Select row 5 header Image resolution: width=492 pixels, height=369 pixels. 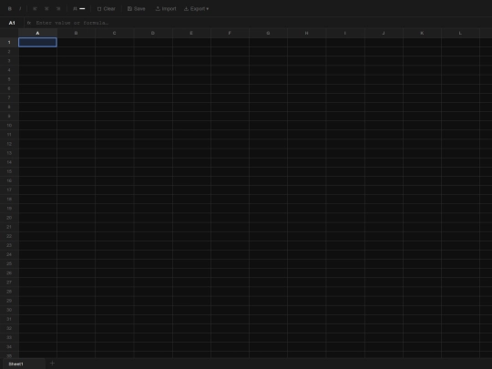pos(9,79)
